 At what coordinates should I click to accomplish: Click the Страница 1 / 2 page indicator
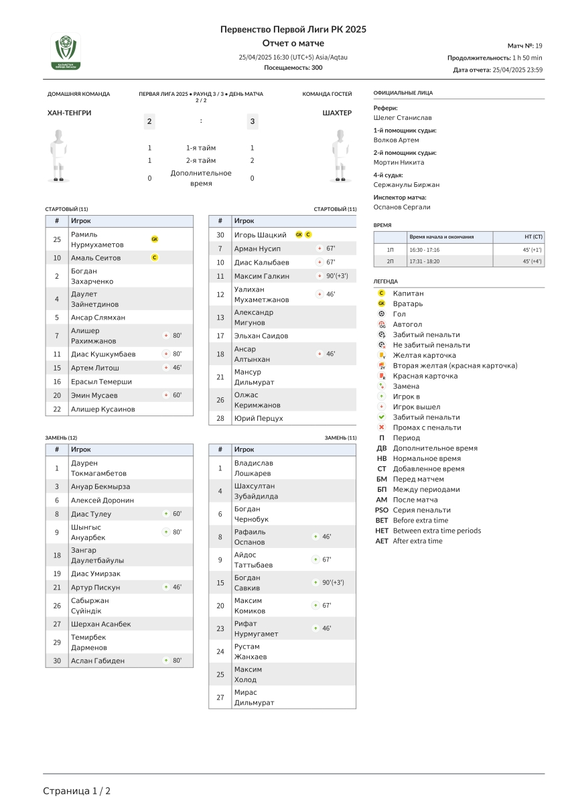click(x=77, y=791)
